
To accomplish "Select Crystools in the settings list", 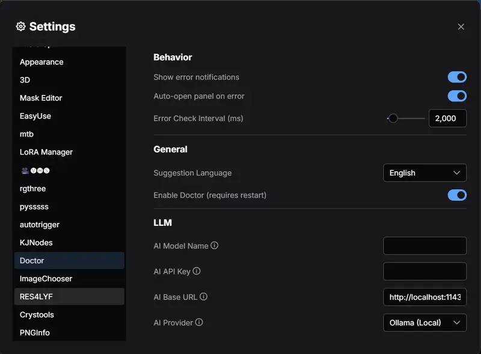I will coord(37,315).
